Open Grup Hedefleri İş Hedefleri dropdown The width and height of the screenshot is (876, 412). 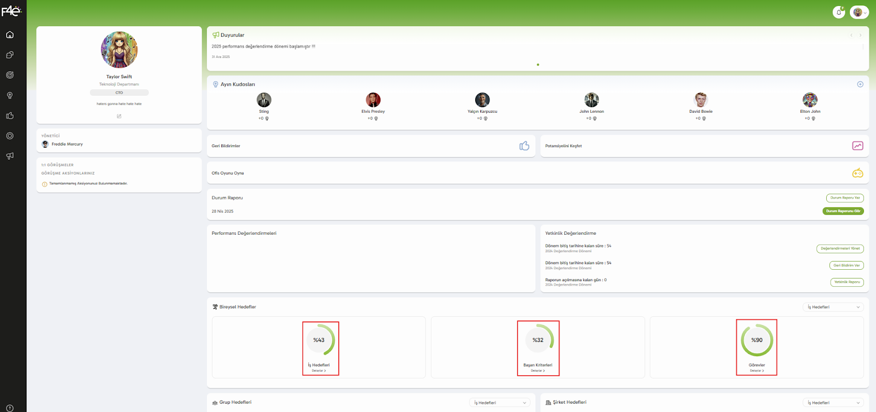[500, 403]
